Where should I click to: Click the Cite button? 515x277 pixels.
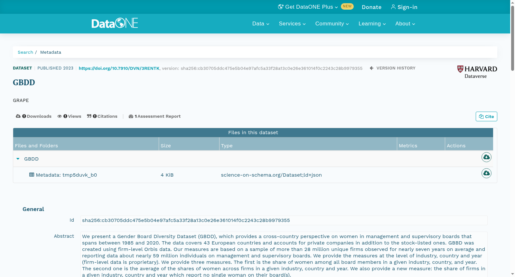(486, 116)
